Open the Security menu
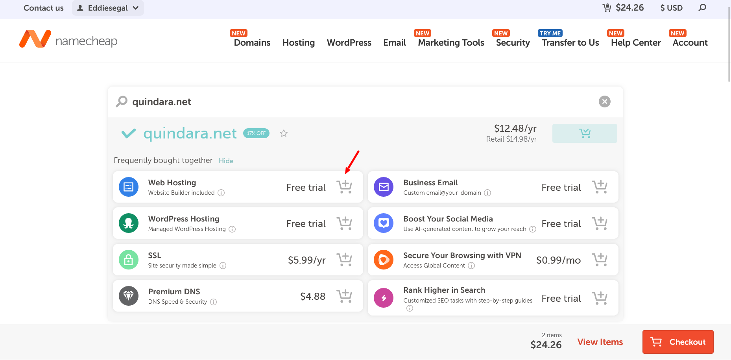 [x=513, y=42]
